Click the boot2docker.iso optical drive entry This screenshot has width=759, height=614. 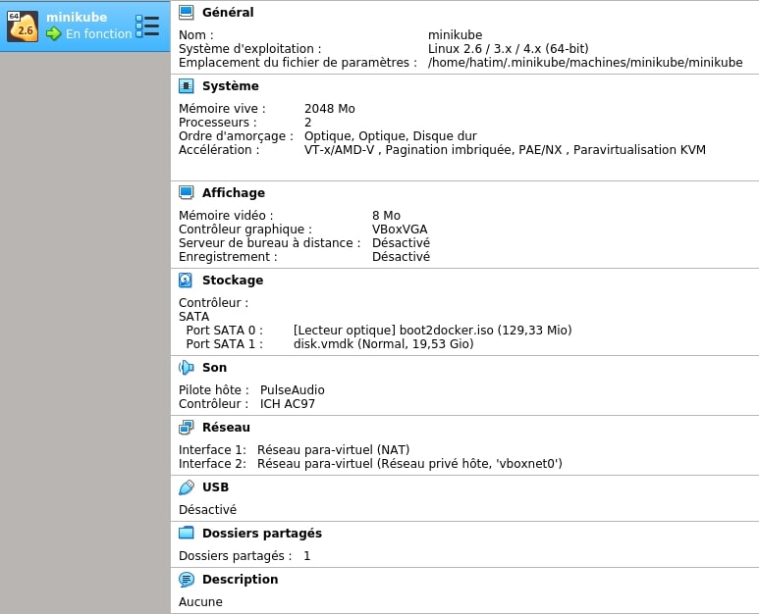click(x=432, y=331)
